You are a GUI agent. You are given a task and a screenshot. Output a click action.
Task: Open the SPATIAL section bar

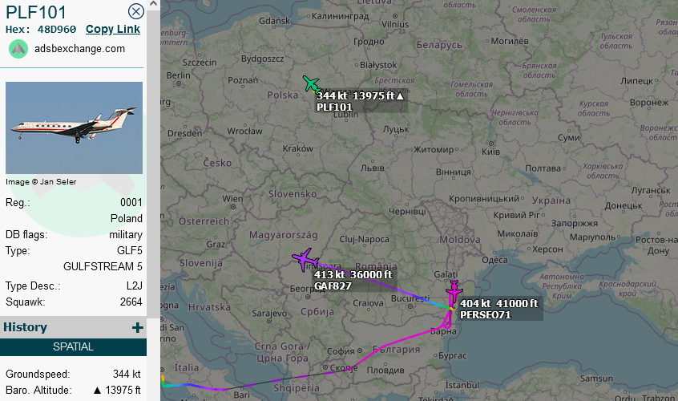pyautogui.click(x=73, y=347)
